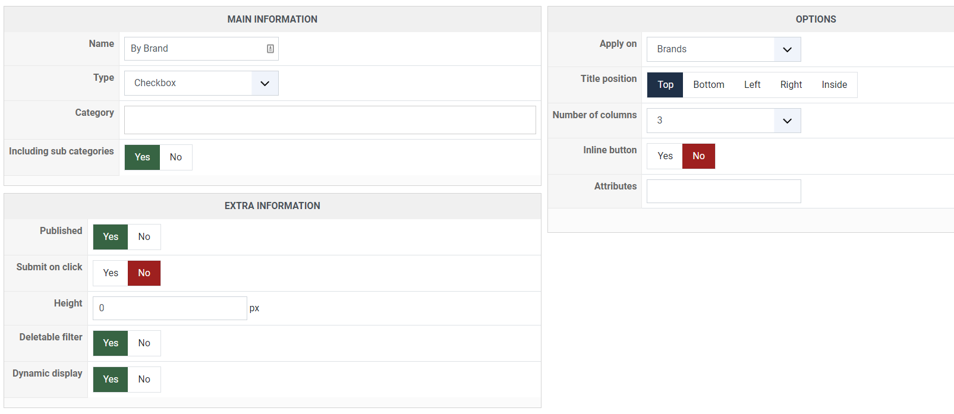Expand the Apply on Brands dropdown
954x414 pixels.
click(x=723, y=49)
